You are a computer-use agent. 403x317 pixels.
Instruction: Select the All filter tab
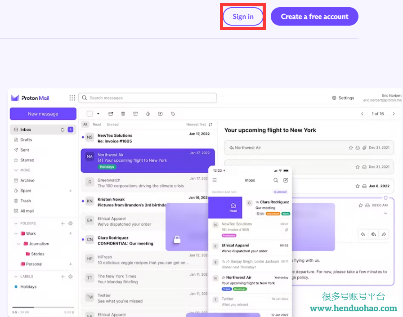[x=85, y=125]
